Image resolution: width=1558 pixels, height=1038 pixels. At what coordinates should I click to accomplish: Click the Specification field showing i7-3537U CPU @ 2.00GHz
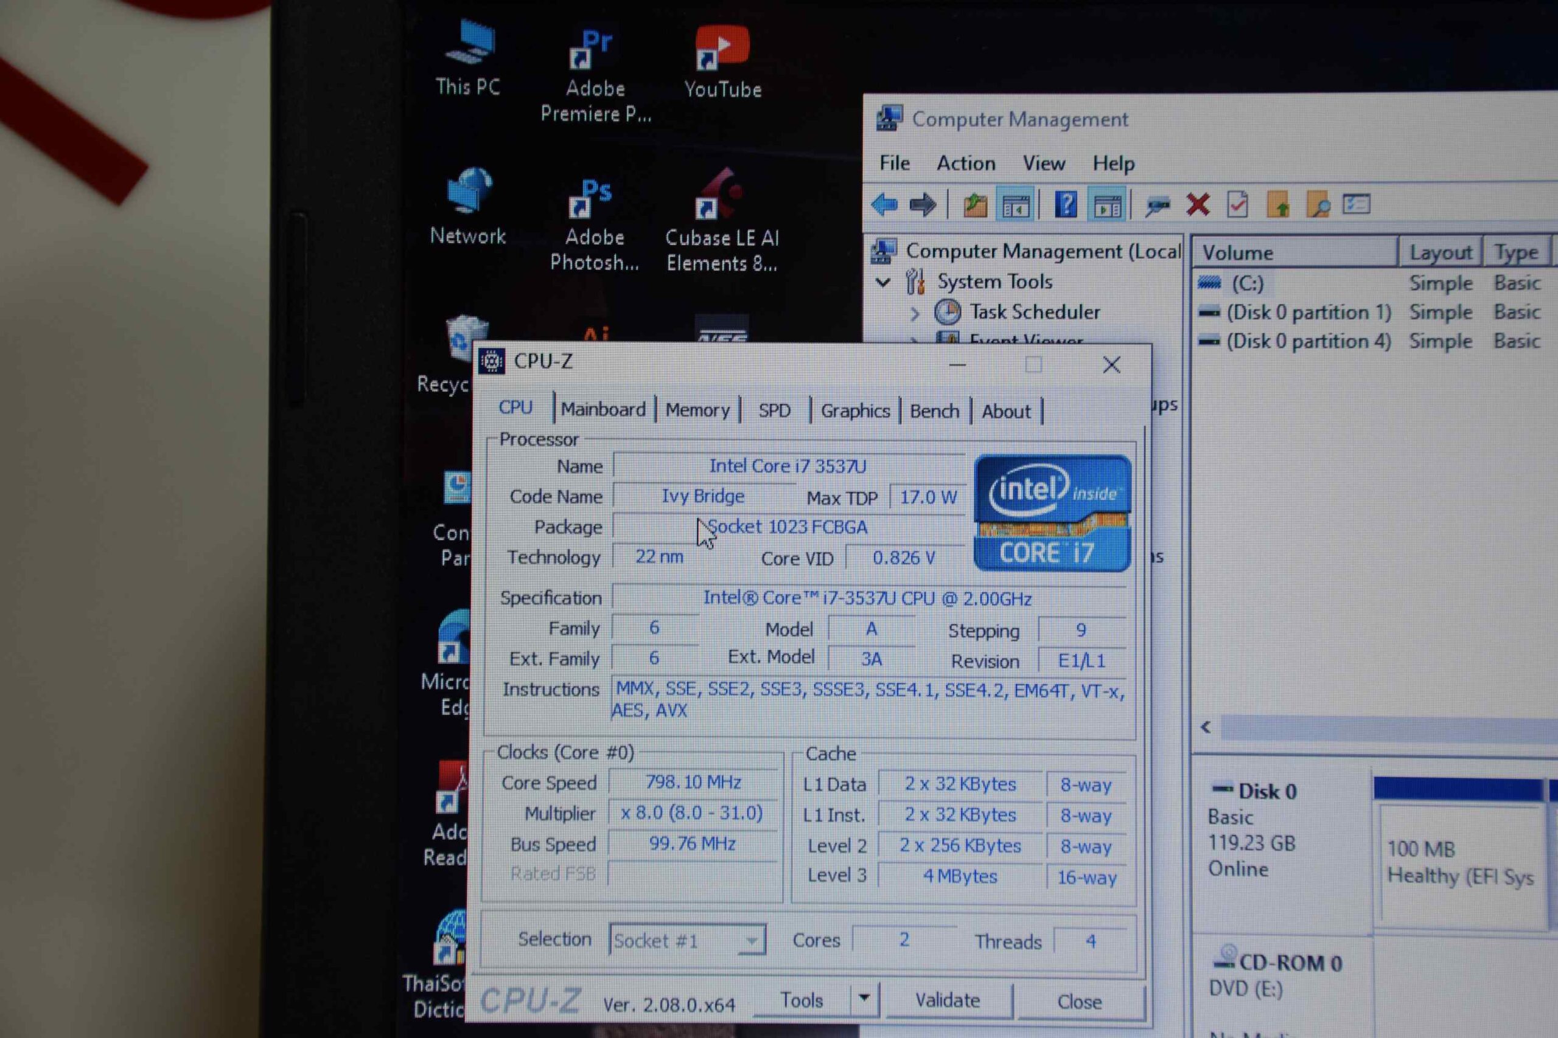pyautogui.click(x=868, y=598)
